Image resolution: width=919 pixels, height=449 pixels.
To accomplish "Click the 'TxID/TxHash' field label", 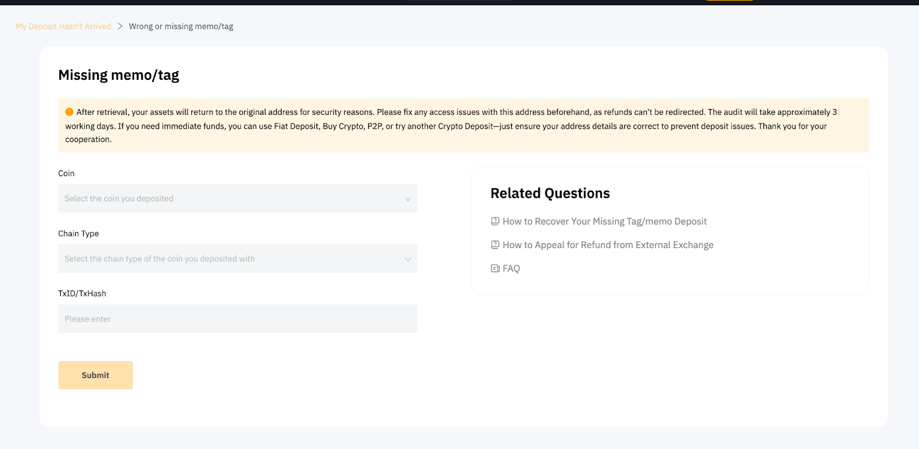I will coord(82,293).
